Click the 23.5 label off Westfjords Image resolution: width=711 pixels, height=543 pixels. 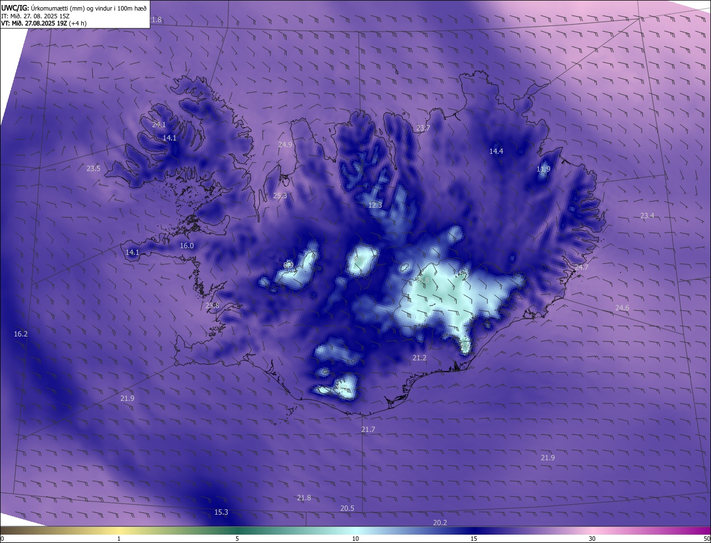93,169
